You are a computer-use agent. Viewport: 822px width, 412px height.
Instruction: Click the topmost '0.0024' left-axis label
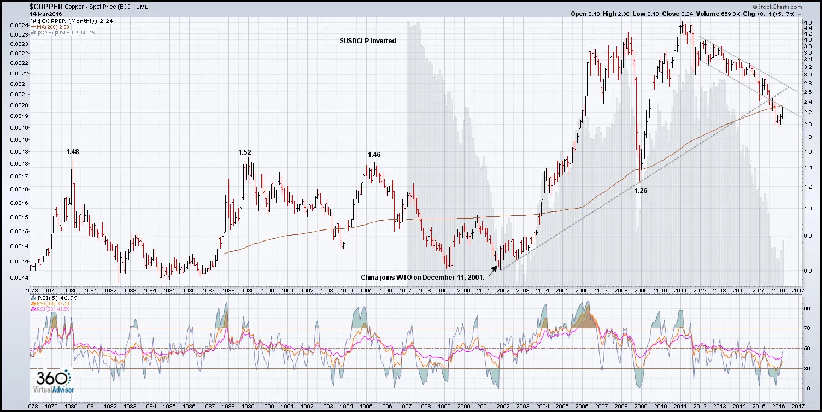18,25
